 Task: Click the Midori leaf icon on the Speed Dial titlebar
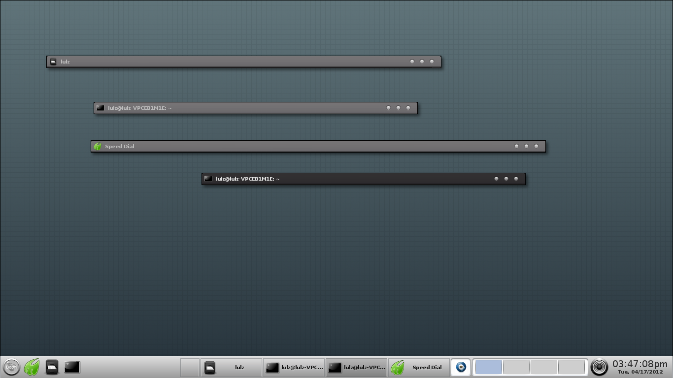97,146
